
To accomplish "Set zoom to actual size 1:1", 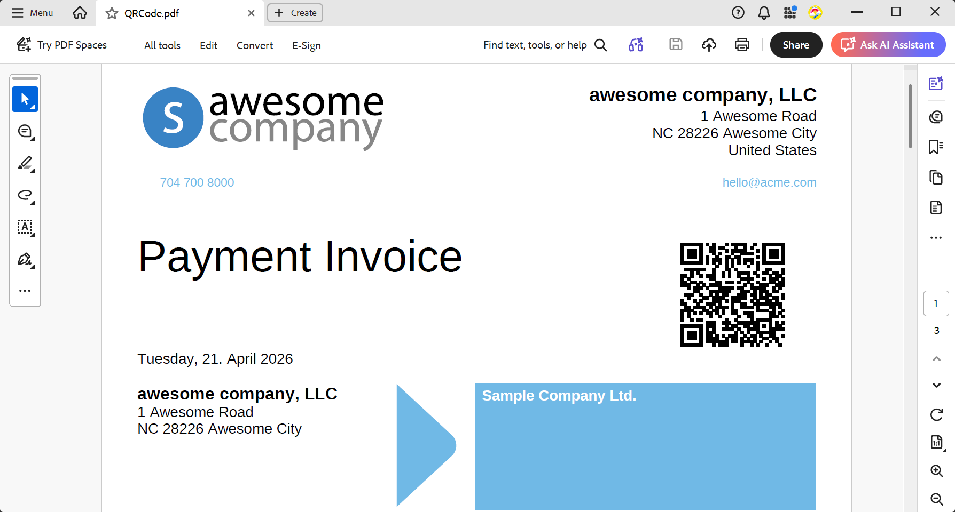I will tap(936, 442).
